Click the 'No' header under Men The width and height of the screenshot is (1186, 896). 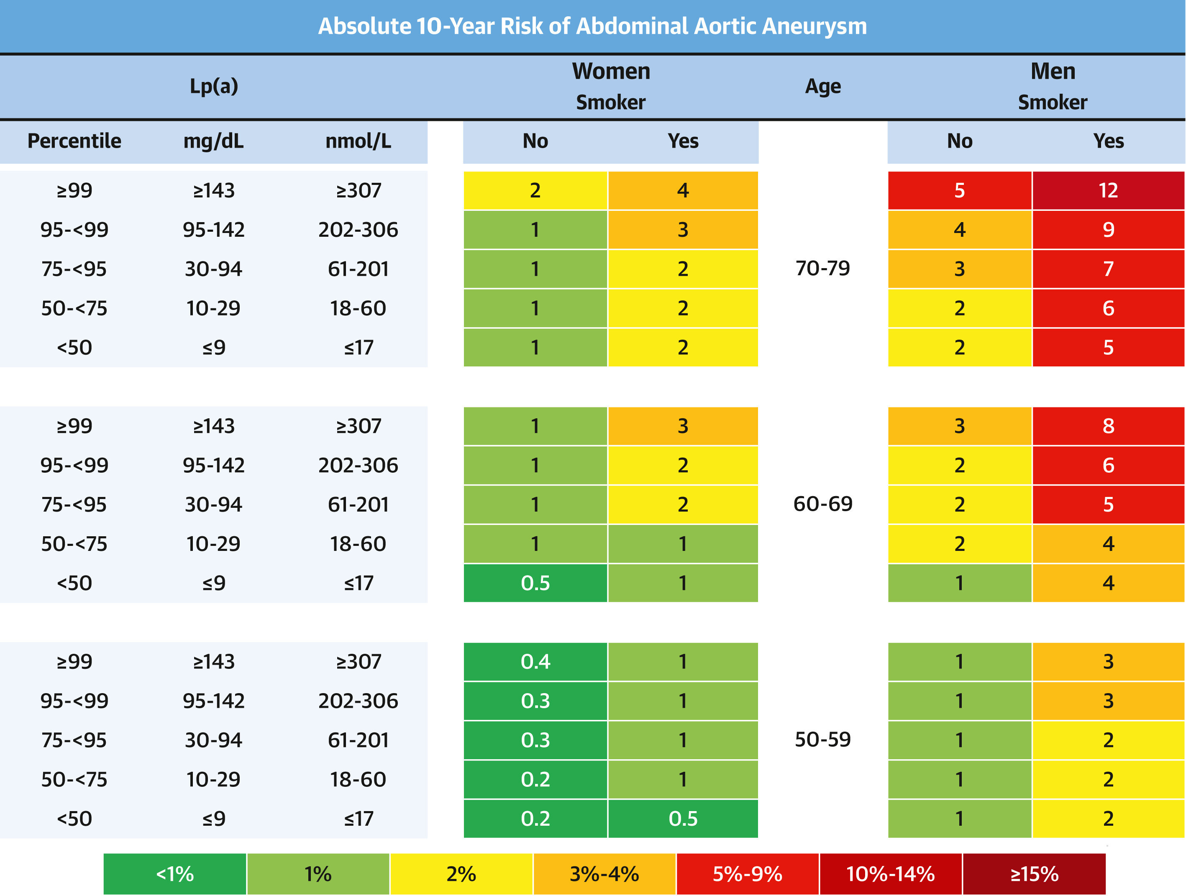click(x=960, y=141)
